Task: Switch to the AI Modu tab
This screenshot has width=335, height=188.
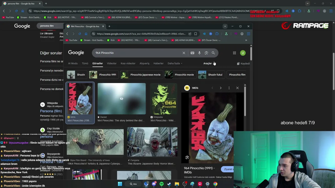Action: [73, 63]
